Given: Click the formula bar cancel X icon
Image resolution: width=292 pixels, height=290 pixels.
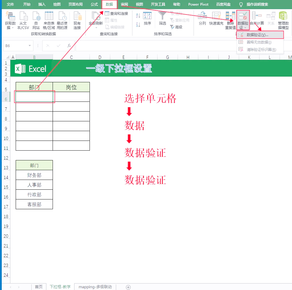Looking at the screenshot, I should [48, 46].
